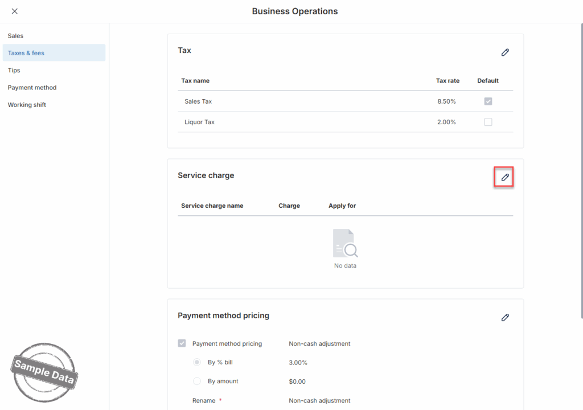583x410 pixels.
Task: Click the Service charge edit pencil icon
Action: pos(504,178)
